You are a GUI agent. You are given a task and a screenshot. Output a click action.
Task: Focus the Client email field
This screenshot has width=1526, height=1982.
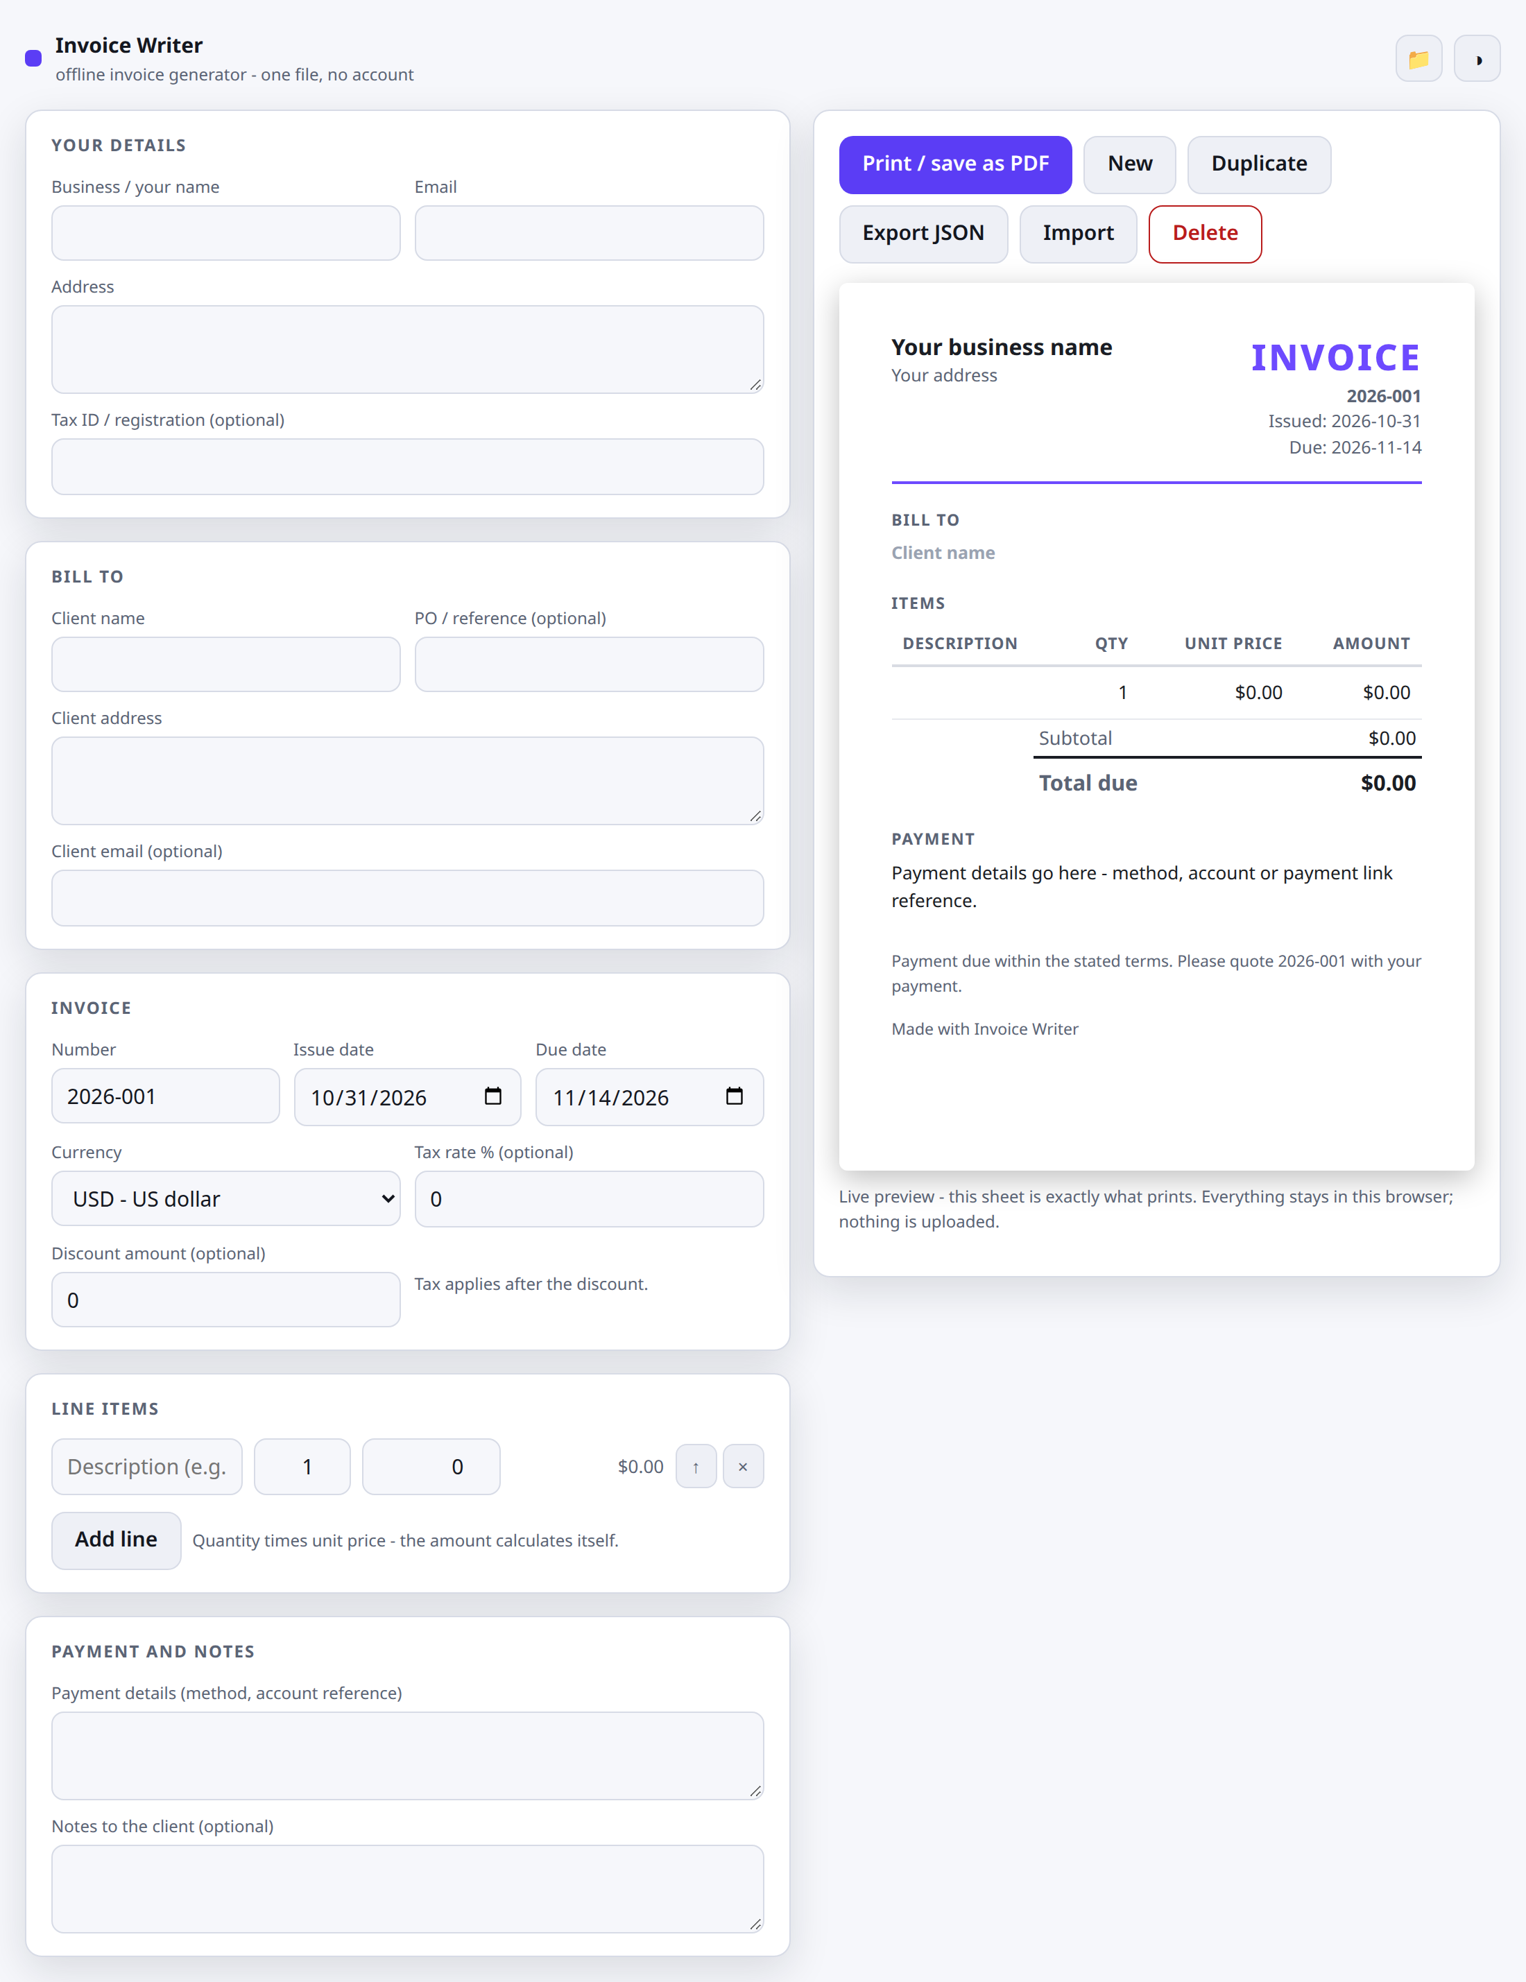(x=408, y=897)
